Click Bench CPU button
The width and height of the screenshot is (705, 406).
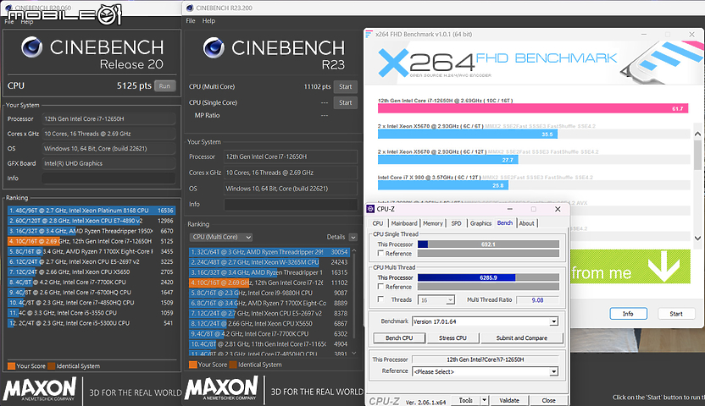point(399,337)
